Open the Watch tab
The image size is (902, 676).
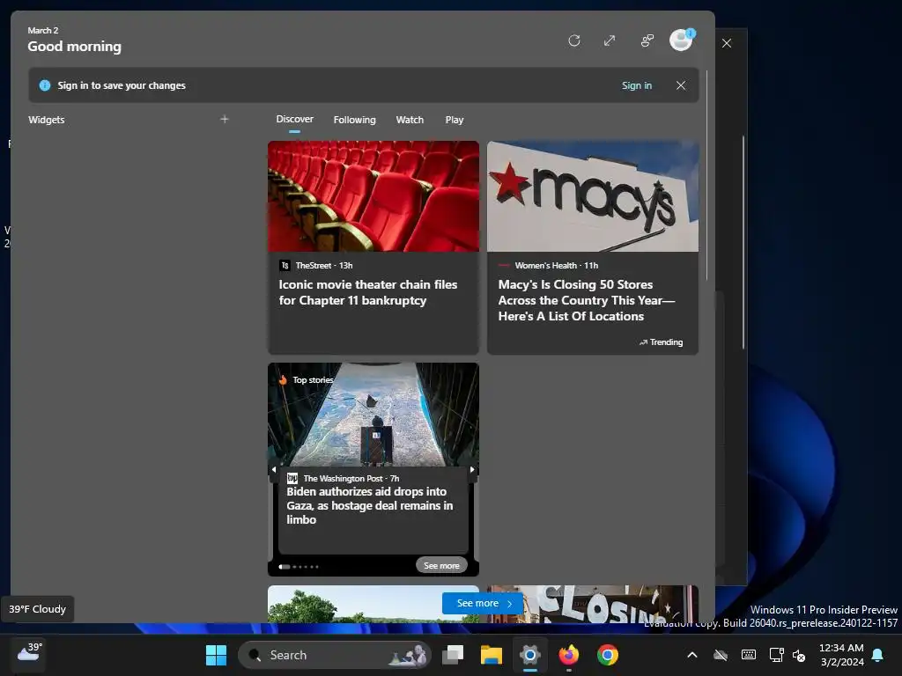(410, 120)
